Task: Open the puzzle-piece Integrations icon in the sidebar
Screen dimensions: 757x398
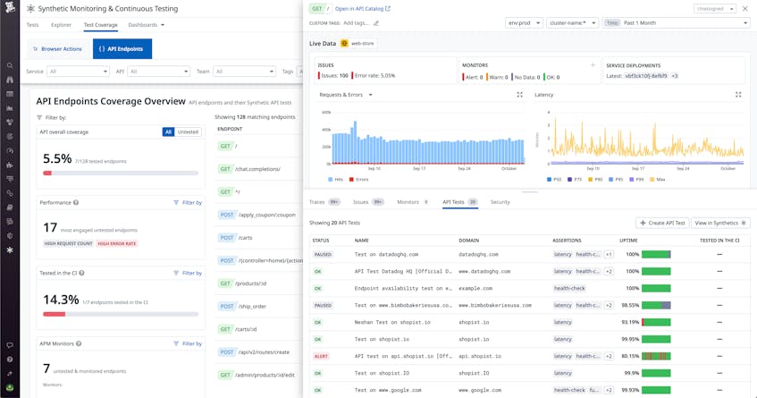Action: [x=10, y=165]
